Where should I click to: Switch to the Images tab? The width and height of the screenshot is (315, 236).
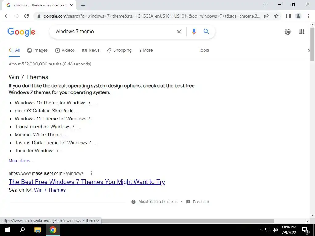point(38,50)
